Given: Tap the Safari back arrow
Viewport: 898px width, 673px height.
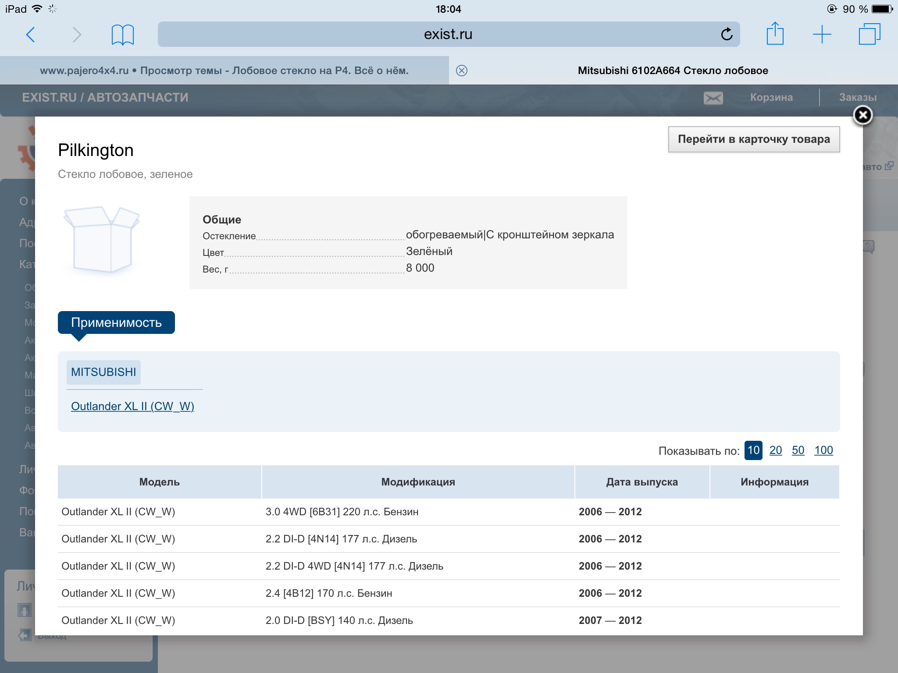Looking at the screenshot, I should [31, 35].
